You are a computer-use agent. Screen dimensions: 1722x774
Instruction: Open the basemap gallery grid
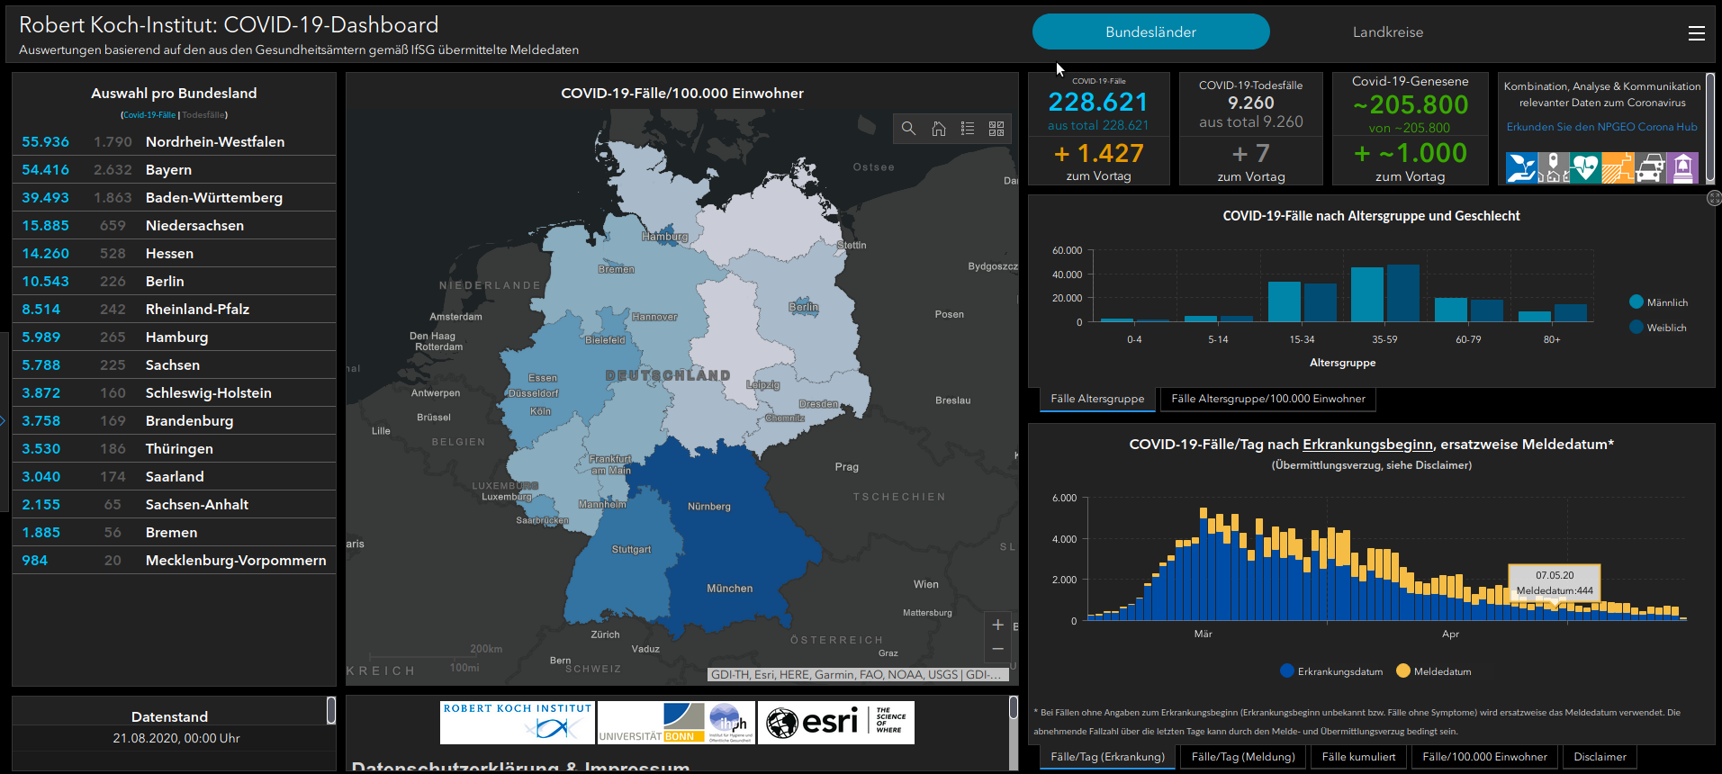(x=996, y=129)
